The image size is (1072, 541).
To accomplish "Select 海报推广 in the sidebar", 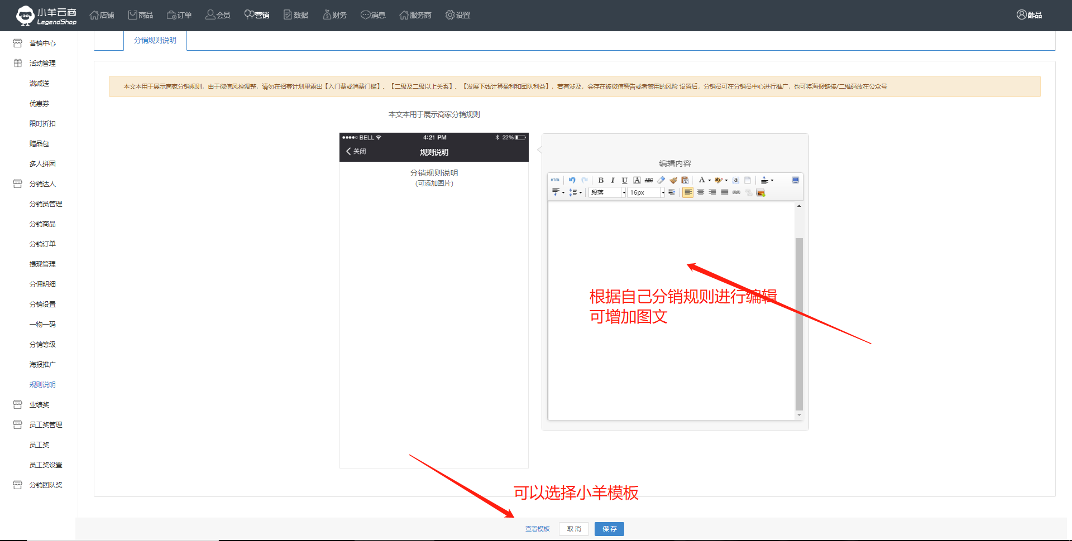I will coord(42,364).
